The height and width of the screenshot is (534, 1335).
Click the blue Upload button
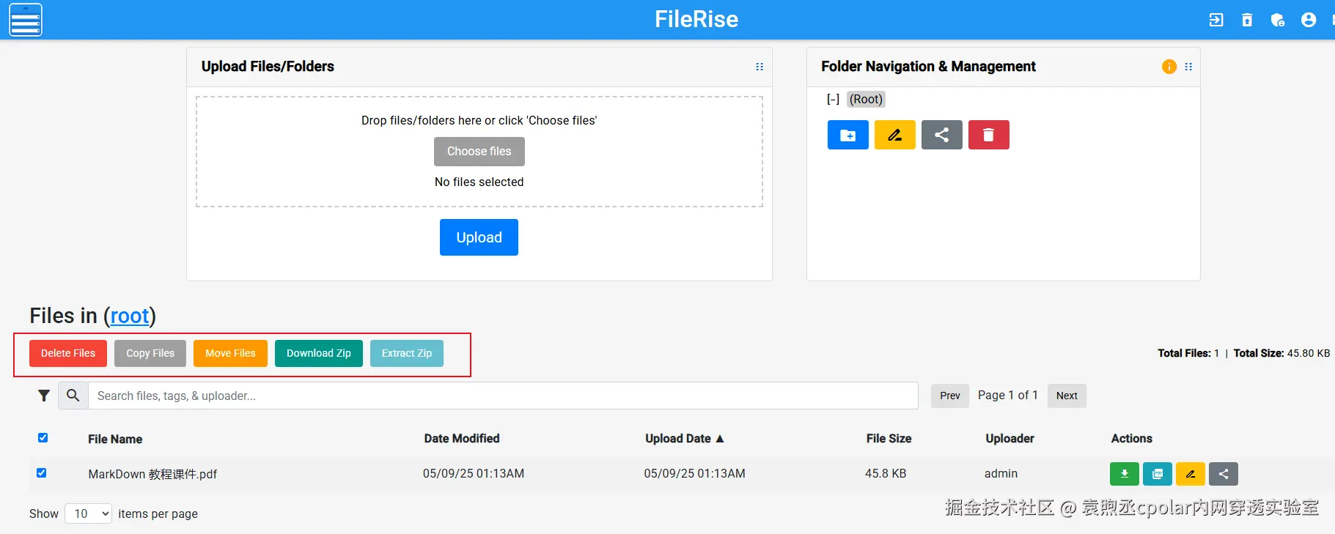[x=479, y=237]
